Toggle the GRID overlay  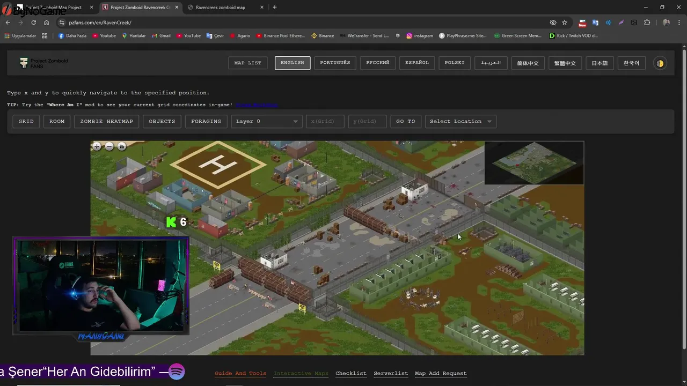pyautogui.click(x=26, y=122)
